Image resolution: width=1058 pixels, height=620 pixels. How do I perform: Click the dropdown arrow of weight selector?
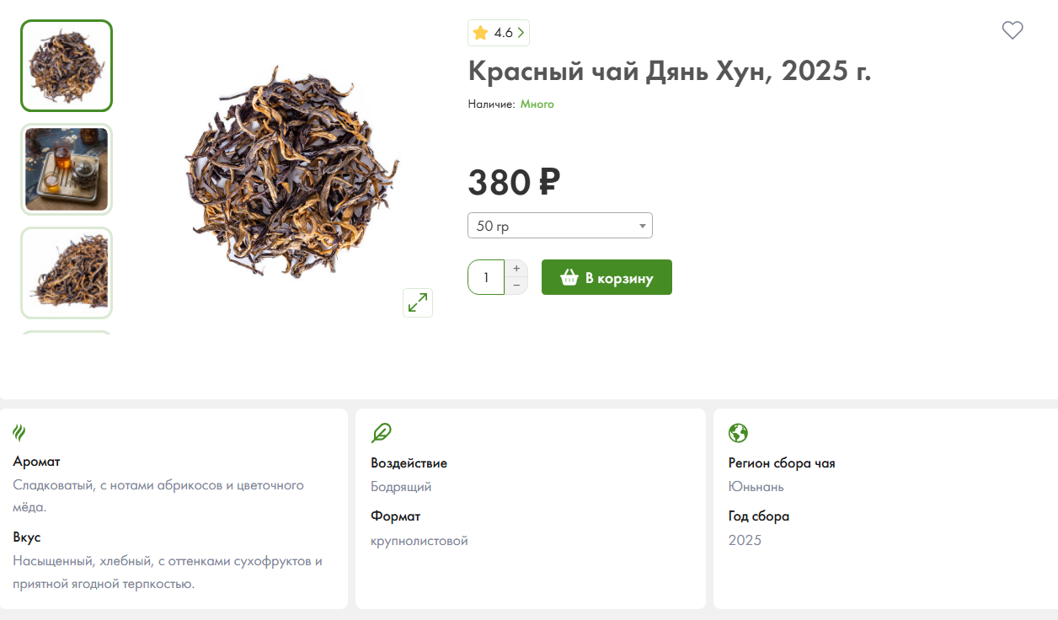click(642, 226)
